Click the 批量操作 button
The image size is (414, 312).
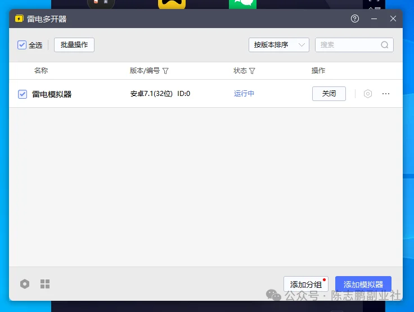click(x=74, y=45)
